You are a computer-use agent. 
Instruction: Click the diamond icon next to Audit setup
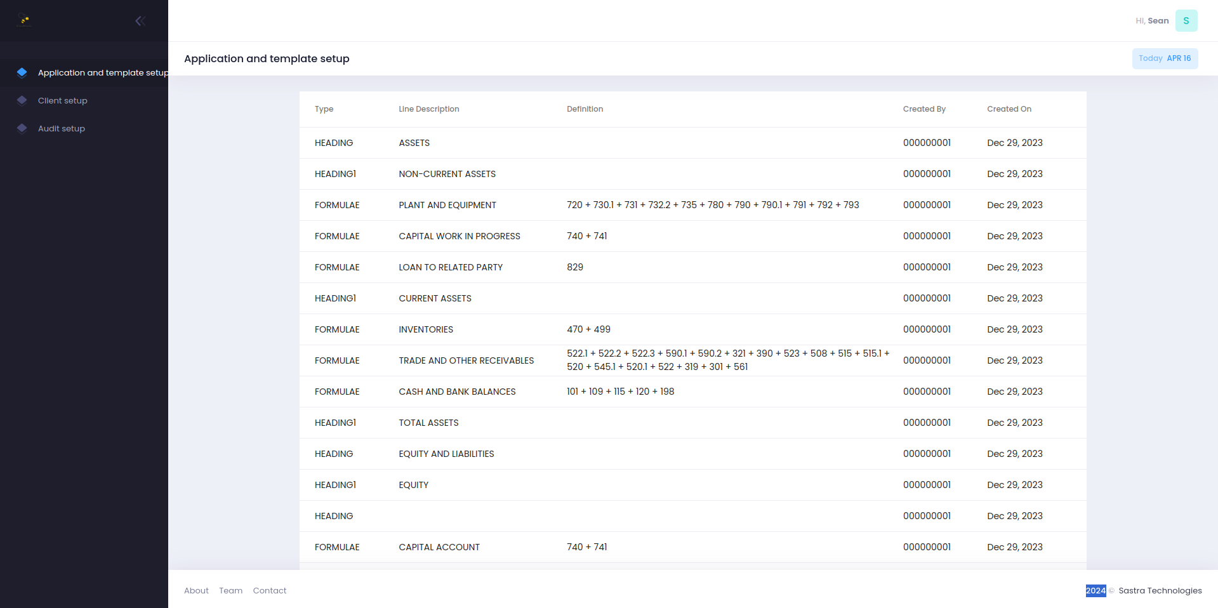[x=22, y=128]
